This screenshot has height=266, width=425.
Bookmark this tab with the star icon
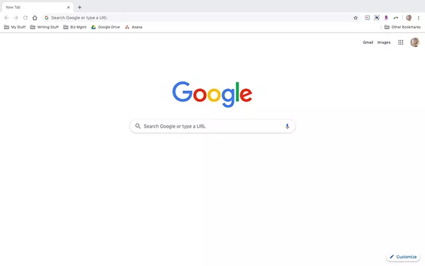356,18
